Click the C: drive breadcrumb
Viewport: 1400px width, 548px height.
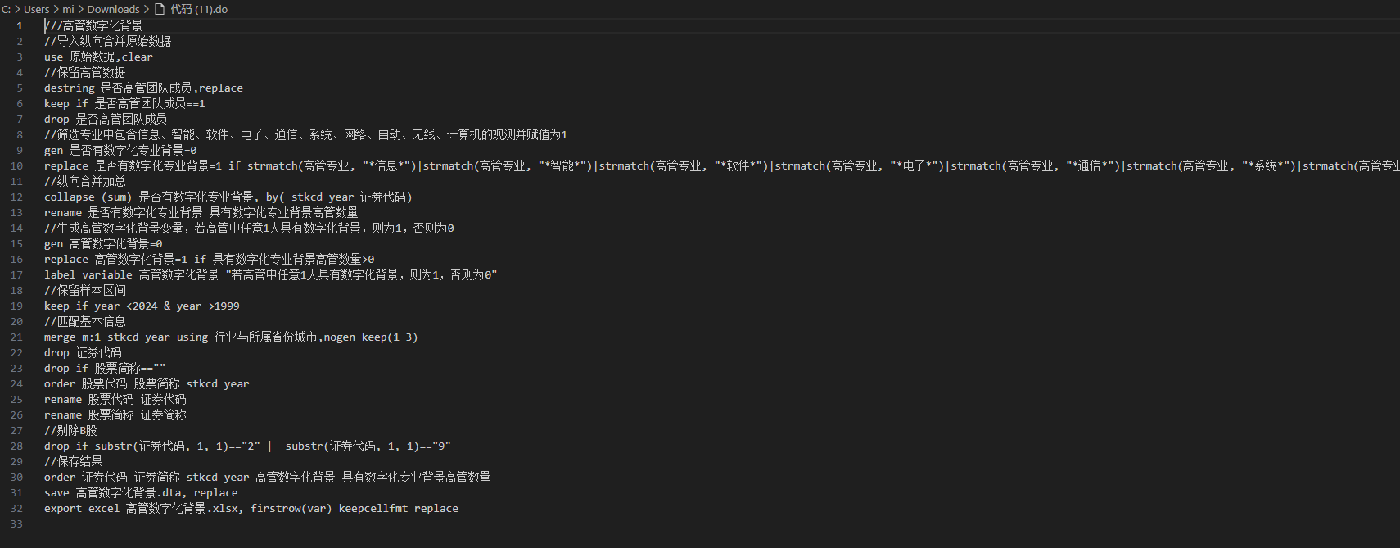point(7,9)
